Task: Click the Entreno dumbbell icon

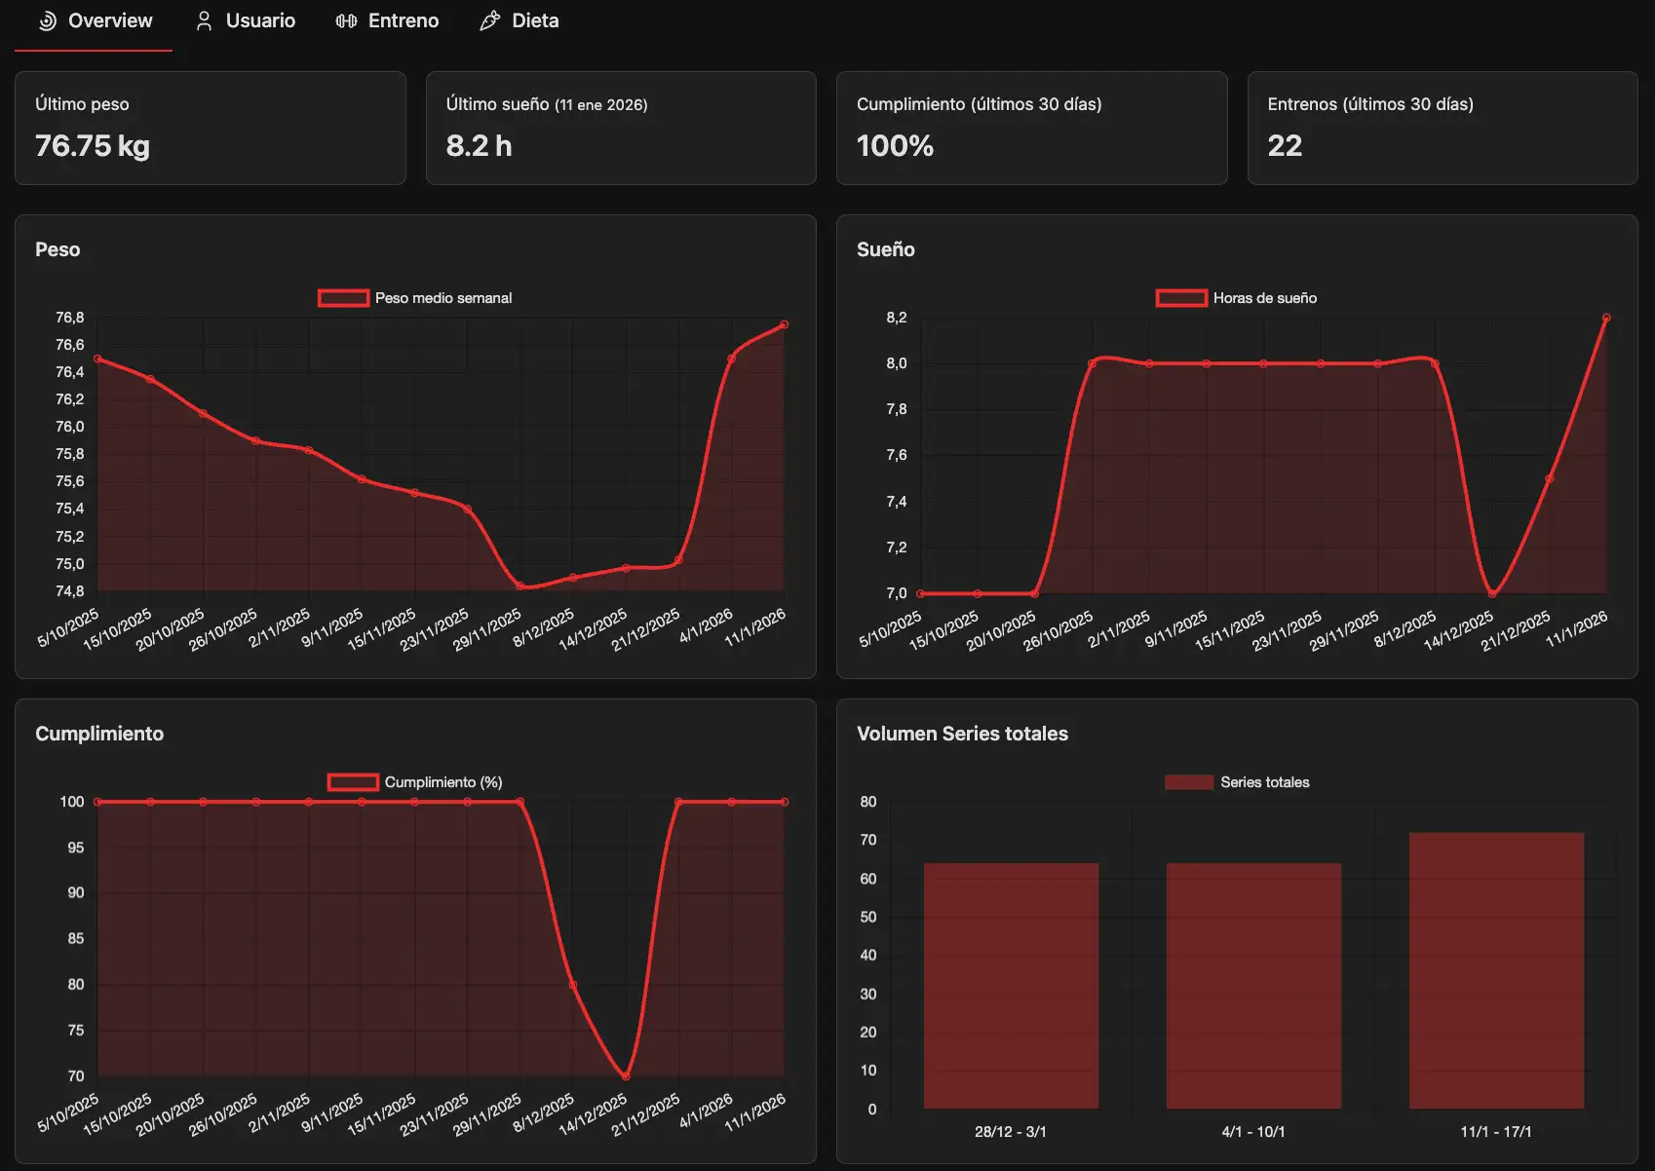Action: click(x=346, y=21)
